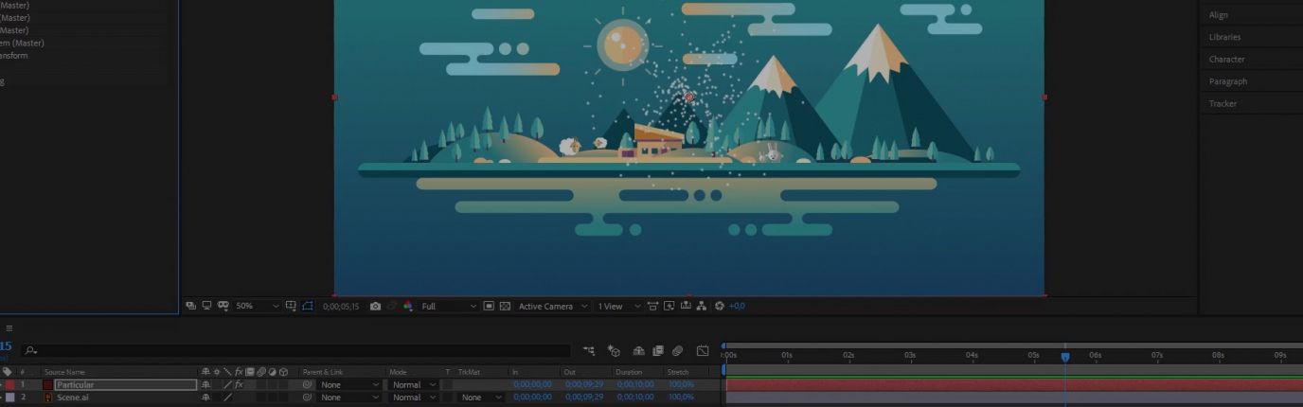Toggle the region of interest icon
Viewport: 1303px width, 407px height.
(488, 307)
